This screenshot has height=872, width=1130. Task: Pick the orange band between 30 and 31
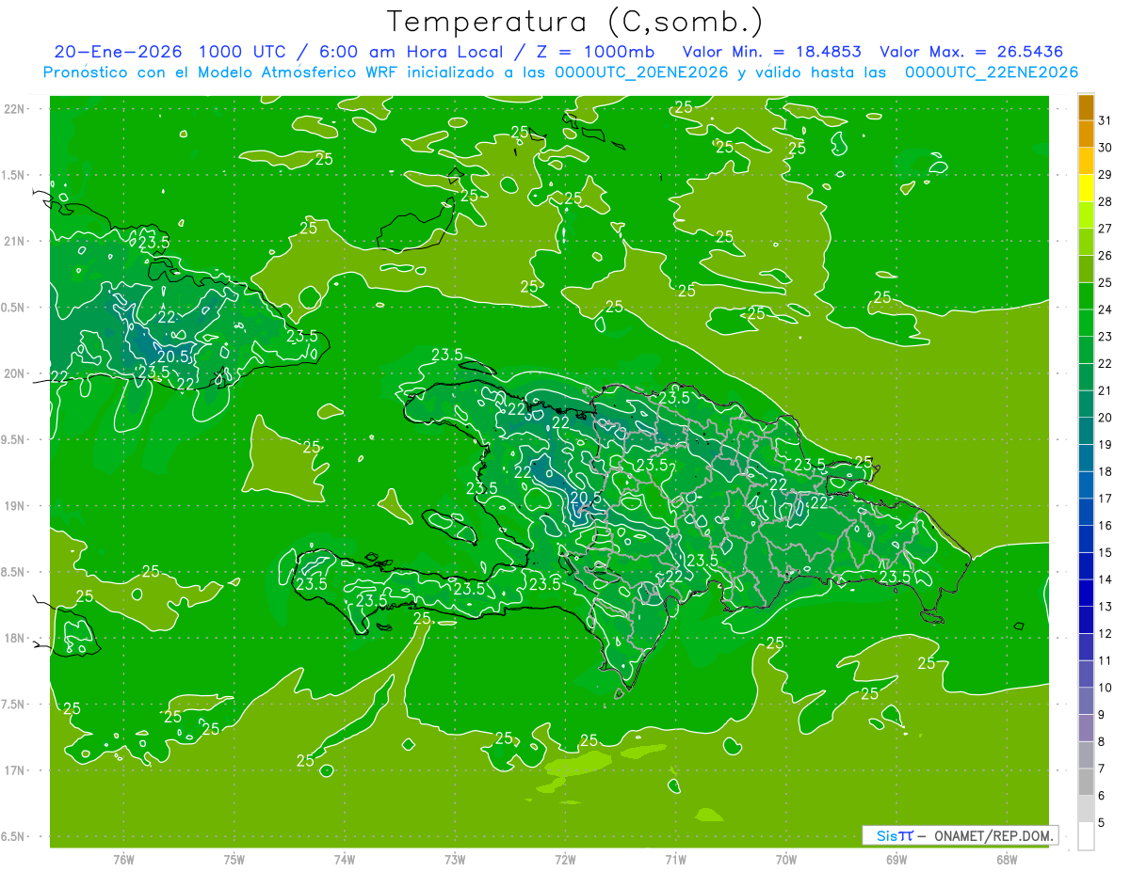click(1087, 134)
